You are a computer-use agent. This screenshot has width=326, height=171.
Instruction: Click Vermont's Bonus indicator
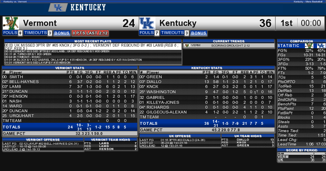click(x=62, y=33)
